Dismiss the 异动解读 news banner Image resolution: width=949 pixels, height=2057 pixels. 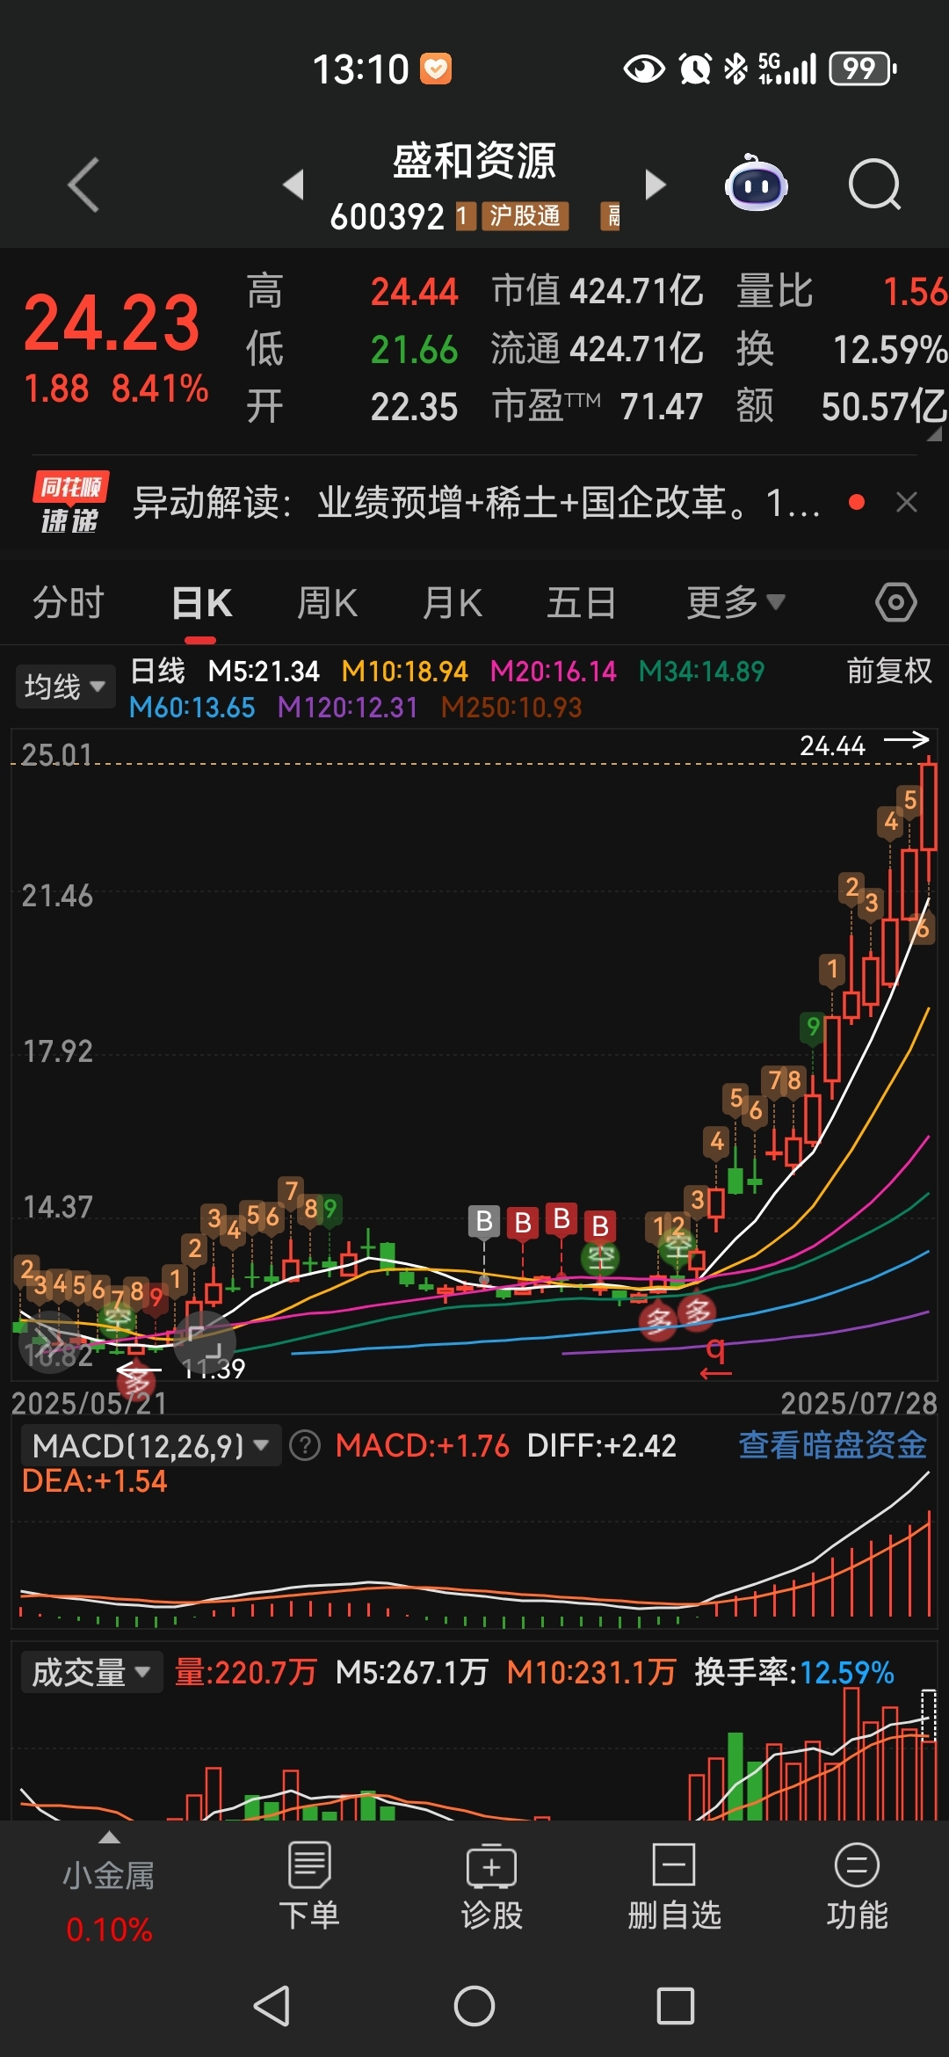[x=907, y=502]
